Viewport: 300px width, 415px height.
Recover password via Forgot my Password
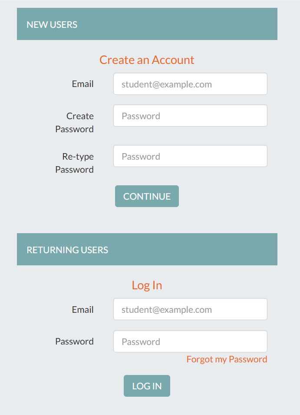227,359
